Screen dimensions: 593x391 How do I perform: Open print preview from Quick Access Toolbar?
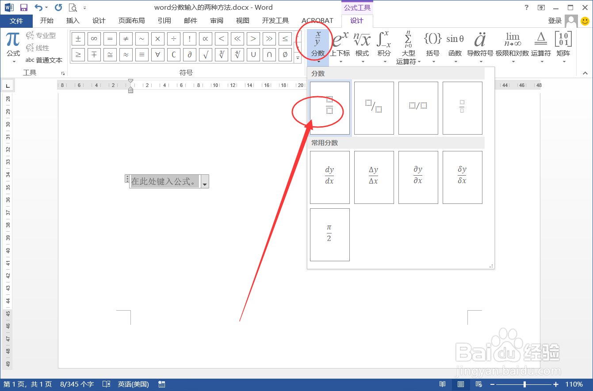click(73, 8)
